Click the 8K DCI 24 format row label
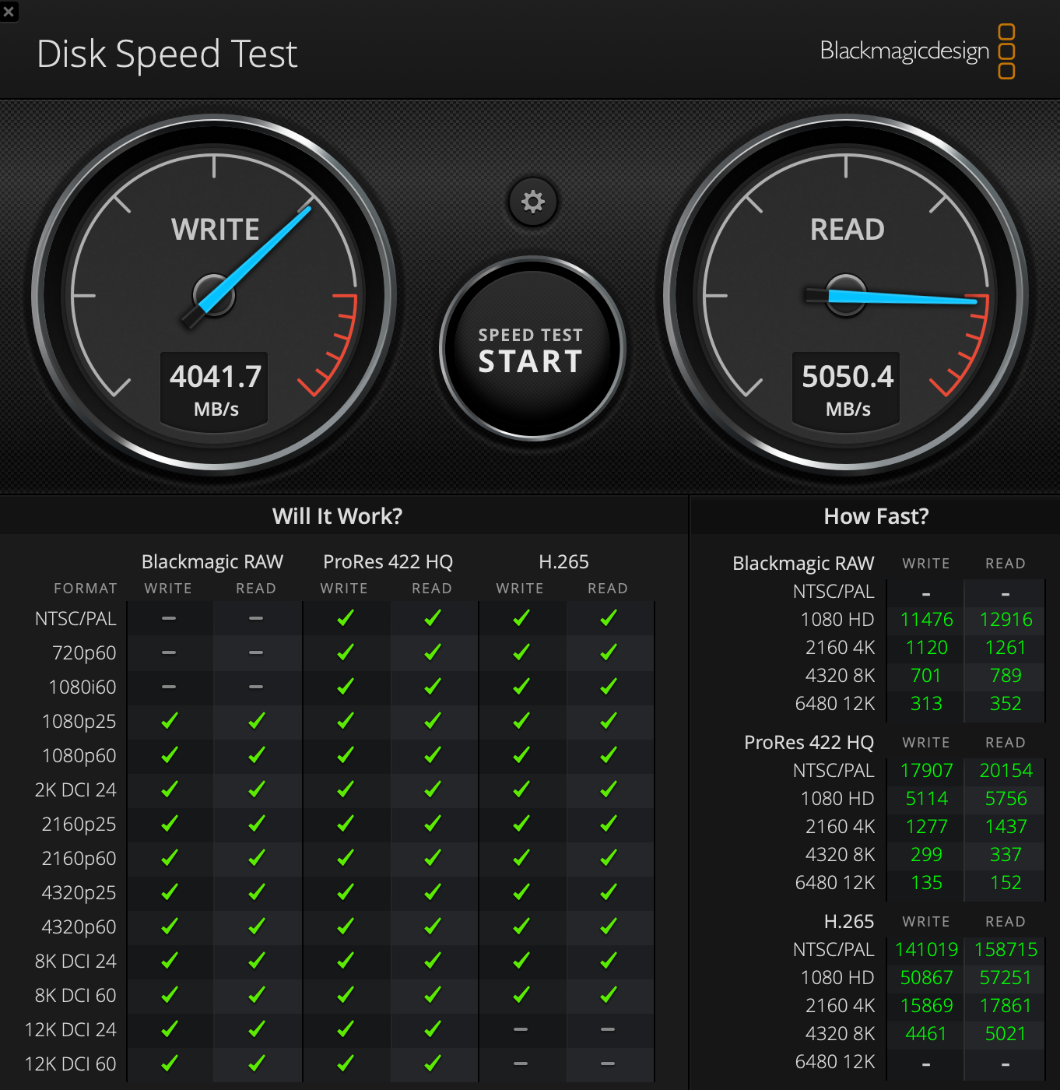This screenshot has width=1060, height=1090. click(75, 961)
